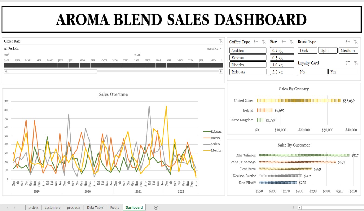This screenshot has height=211, width=364.
Task: Click the Robusta legend entry
Action: coord(212,132)
